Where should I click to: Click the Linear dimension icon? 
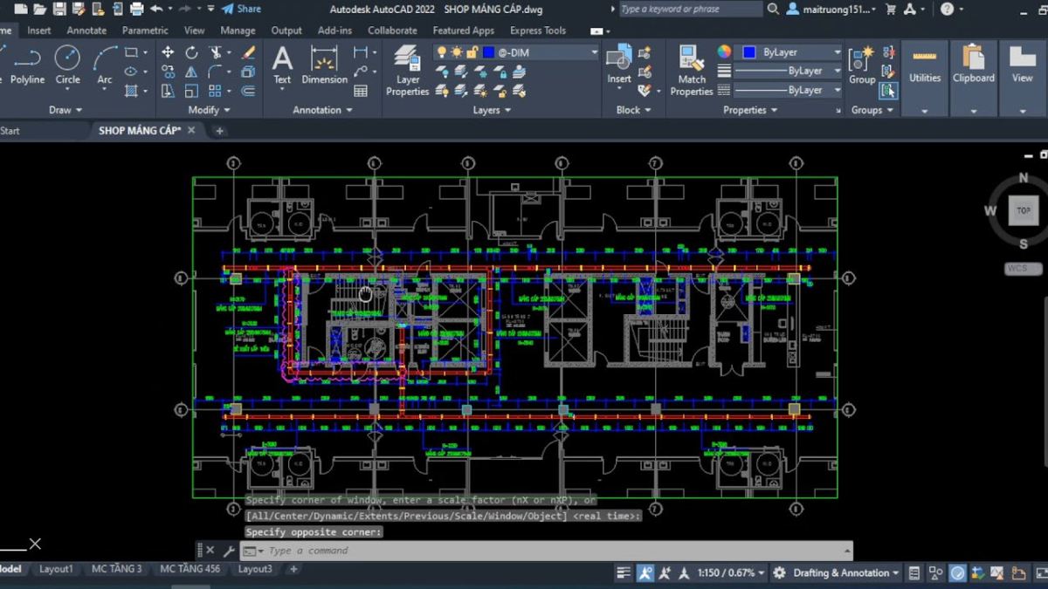tap(360, 52)
